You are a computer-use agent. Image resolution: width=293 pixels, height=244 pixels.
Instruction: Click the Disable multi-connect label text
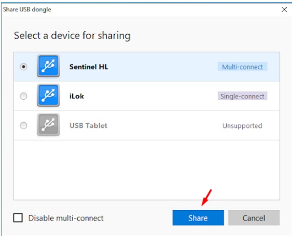[66, 218]
